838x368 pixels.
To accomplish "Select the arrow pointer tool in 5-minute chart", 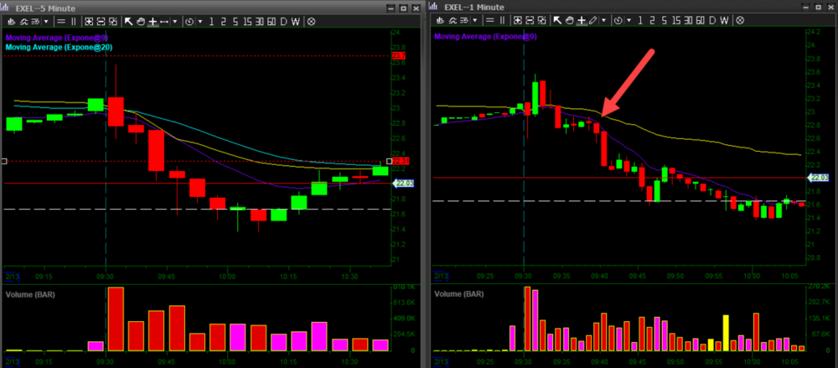I will [129, 21].
